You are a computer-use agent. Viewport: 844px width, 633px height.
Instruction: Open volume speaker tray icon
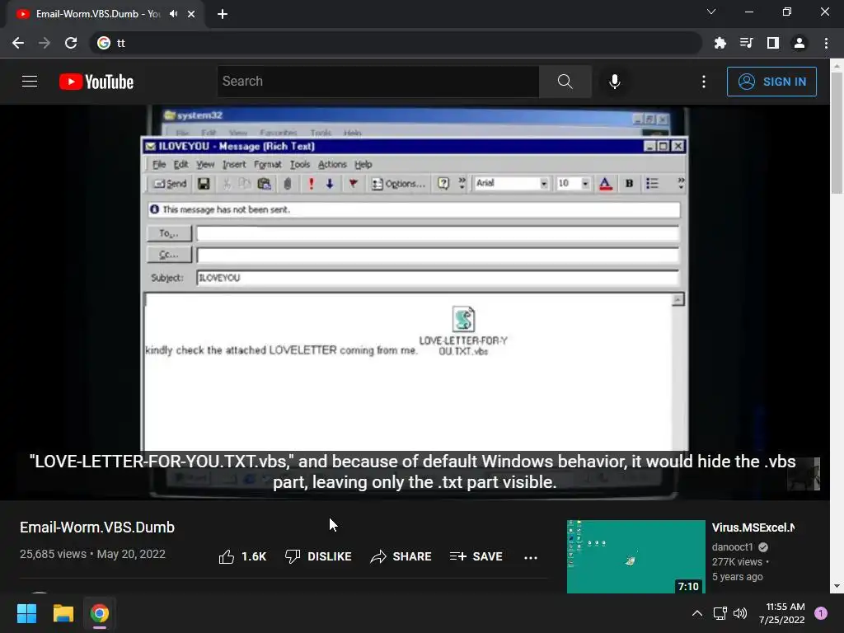coord(740,613)
